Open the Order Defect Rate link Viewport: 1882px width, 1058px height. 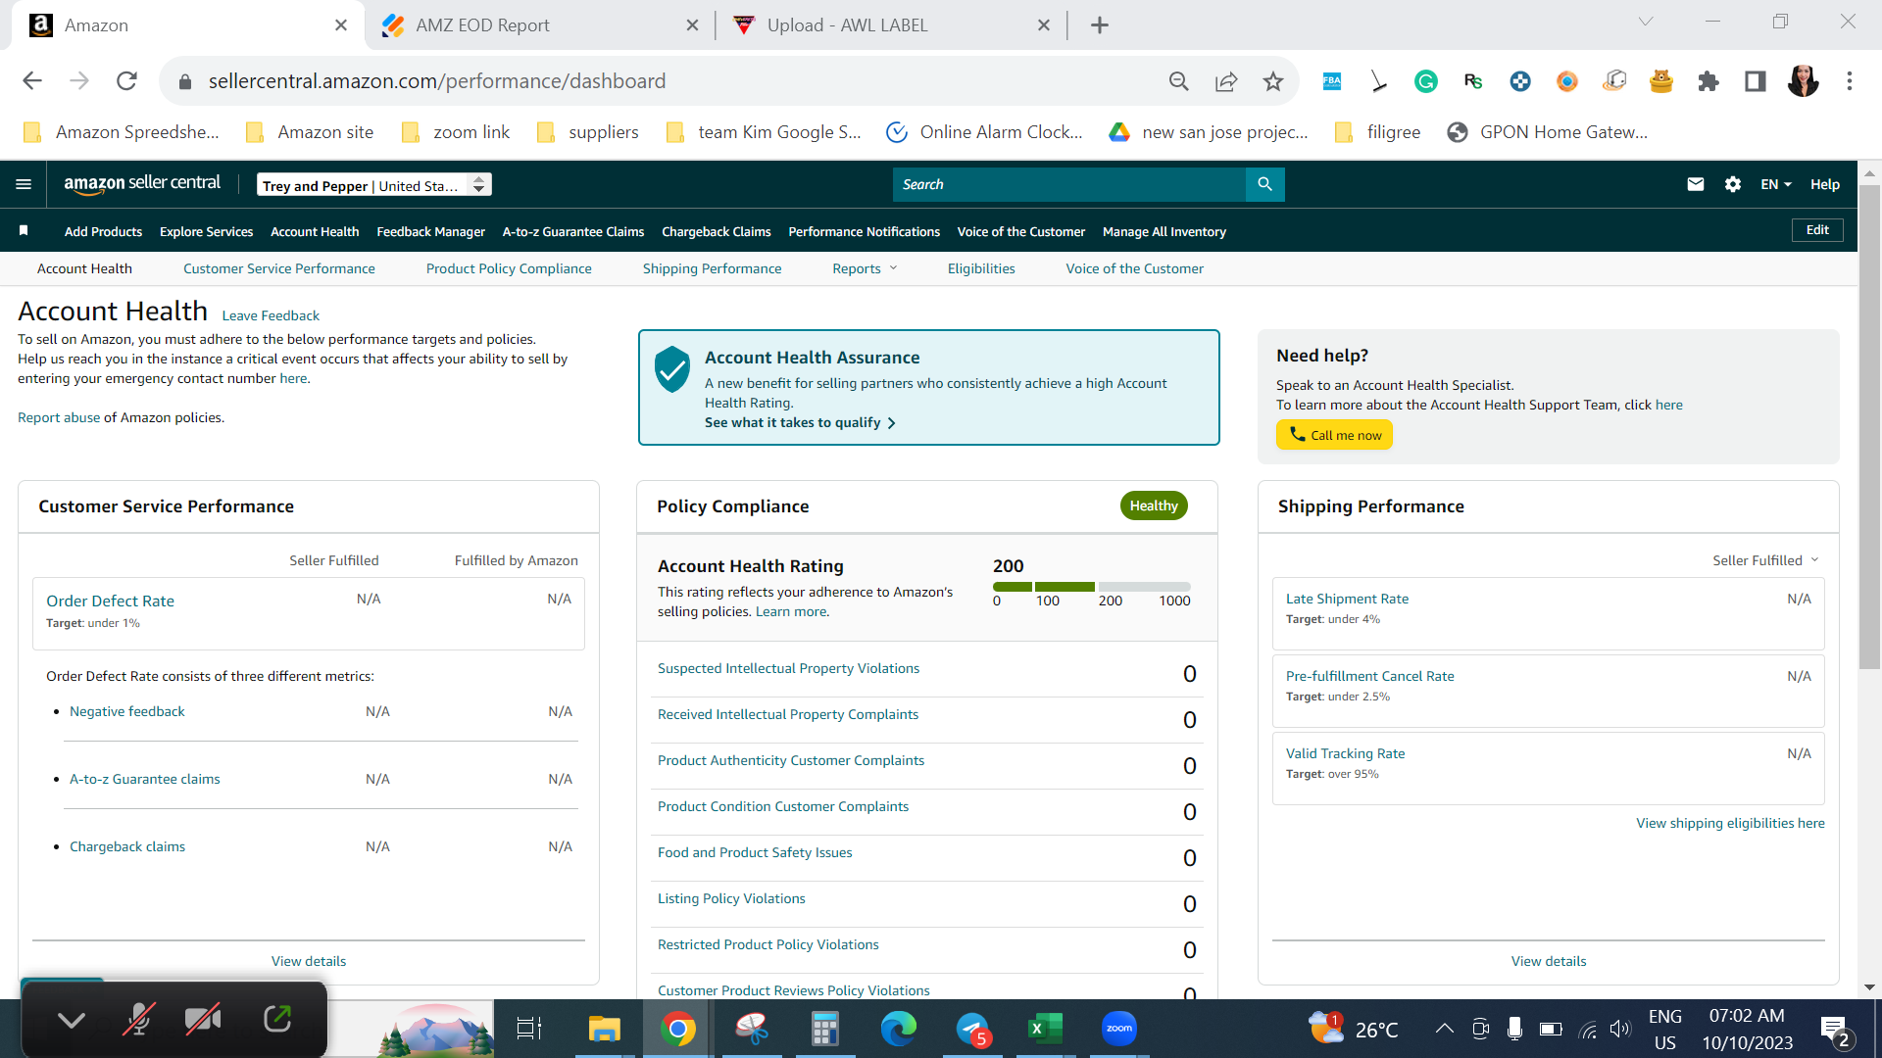[x=110, y=601]
